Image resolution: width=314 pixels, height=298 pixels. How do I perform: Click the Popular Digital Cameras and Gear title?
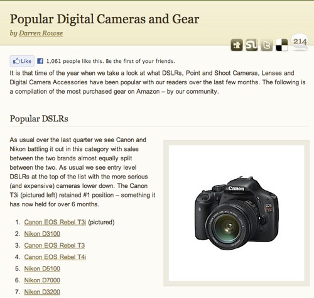coord(104,19)
